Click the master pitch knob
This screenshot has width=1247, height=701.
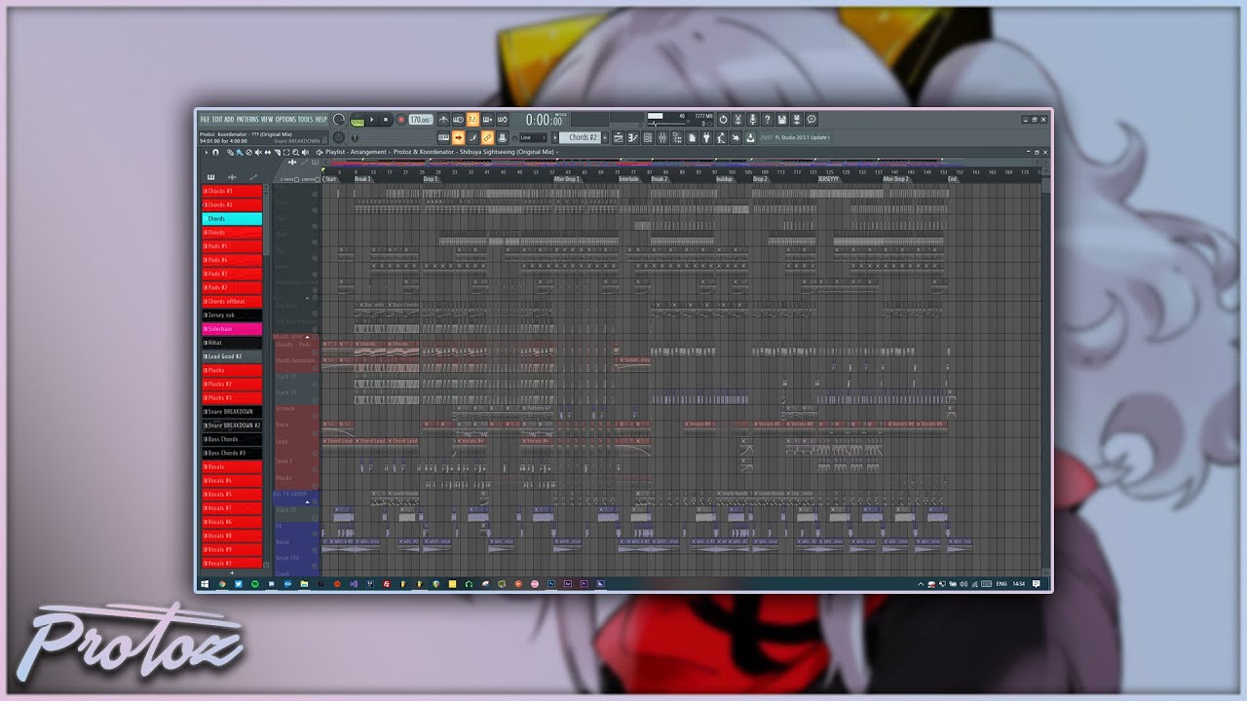[x=339, y=137]
